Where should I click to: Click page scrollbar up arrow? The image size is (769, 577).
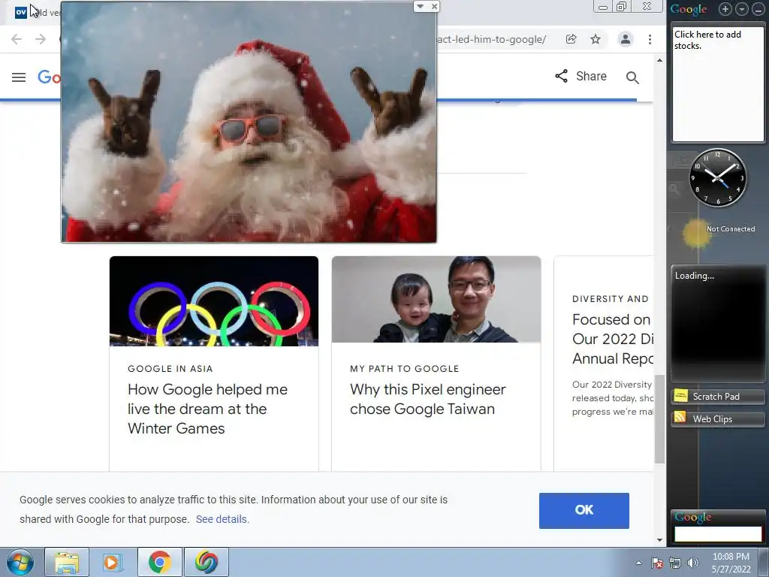coord(659,60)
